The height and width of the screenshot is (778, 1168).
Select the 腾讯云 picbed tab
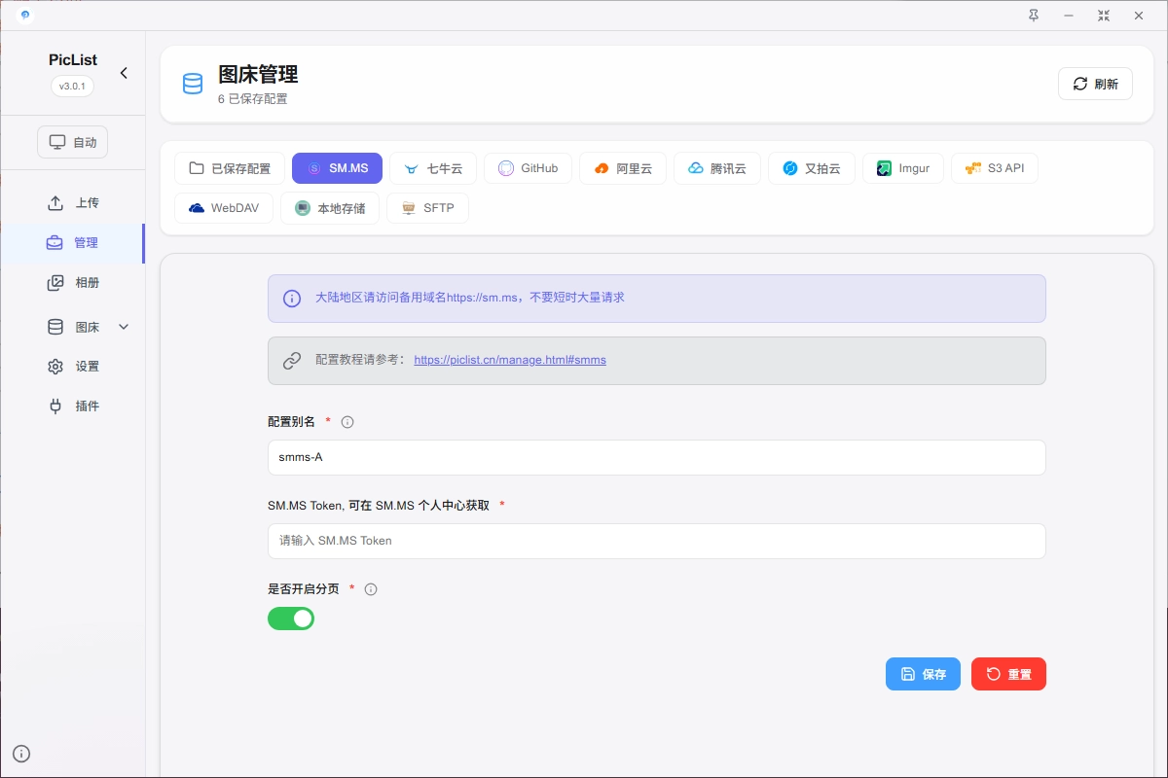(716, 168)
